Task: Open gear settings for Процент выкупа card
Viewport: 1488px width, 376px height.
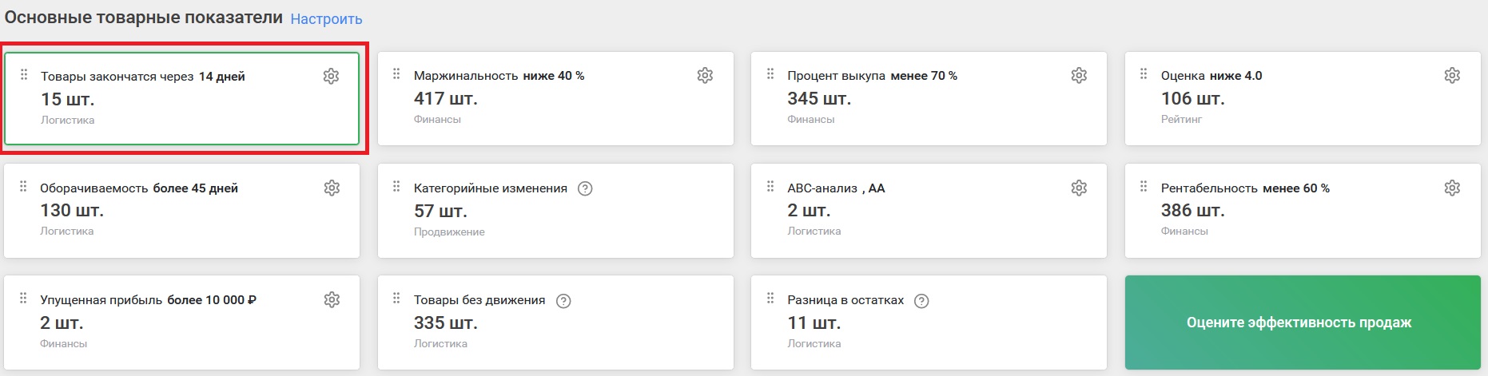Action: [x=1079, y=75]
